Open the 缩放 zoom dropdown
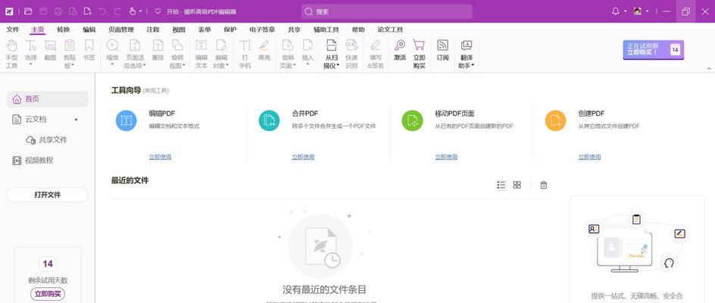715x303 pixels. pos(112,64)
